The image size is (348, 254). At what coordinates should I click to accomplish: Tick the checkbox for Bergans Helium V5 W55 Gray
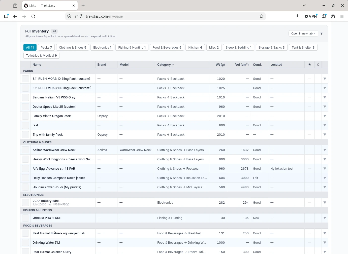click(x=25, y=97)
